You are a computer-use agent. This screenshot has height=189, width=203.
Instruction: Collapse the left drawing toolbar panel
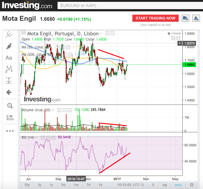pyautogui.click(x=19, y=95)
